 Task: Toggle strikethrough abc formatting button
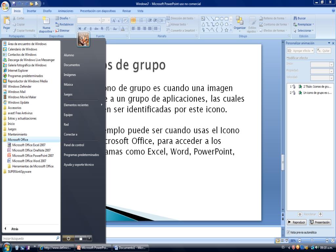click(x=96, y=29)
